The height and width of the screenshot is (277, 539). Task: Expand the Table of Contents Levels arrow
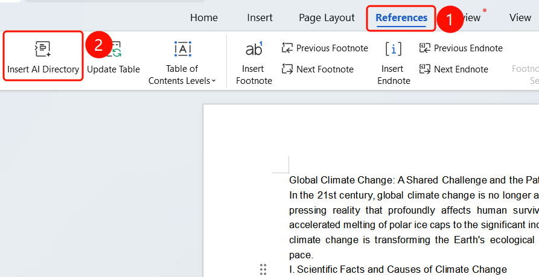pos(214,81)
